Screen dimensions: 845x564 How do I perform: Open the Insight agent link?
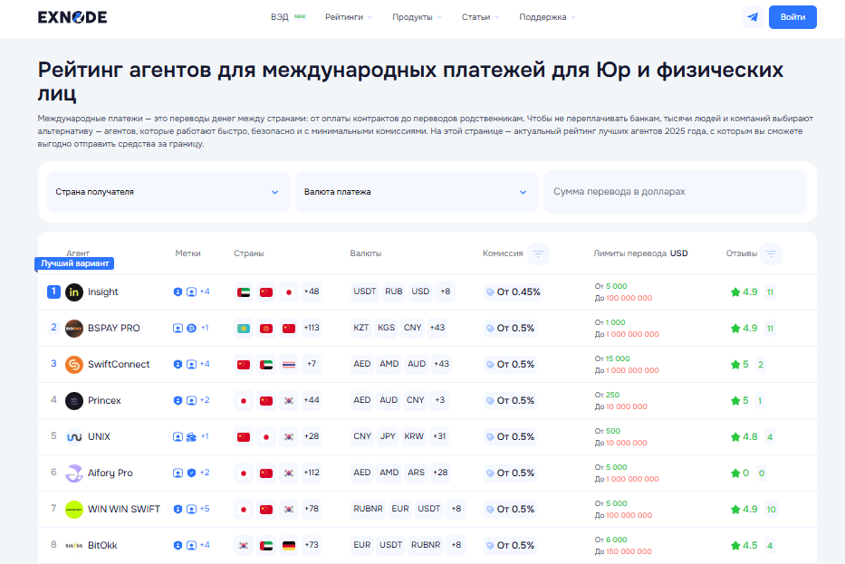pos(103,292)
